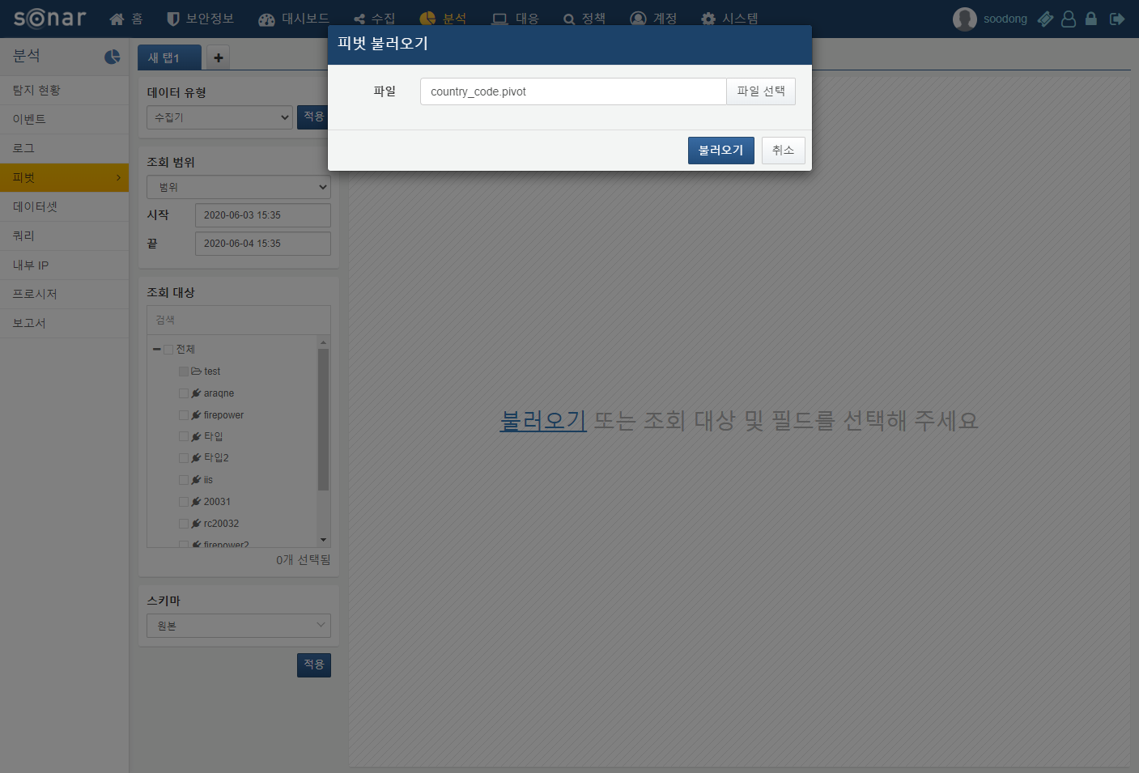Click the scroll up arrow in tree list
The height and width of the screenshot is (773, 1139).
click(324, 342)
